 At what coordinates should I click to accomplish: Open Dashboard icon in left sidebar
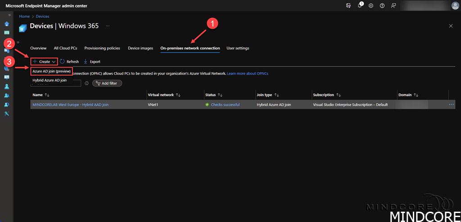pos(7,32)
